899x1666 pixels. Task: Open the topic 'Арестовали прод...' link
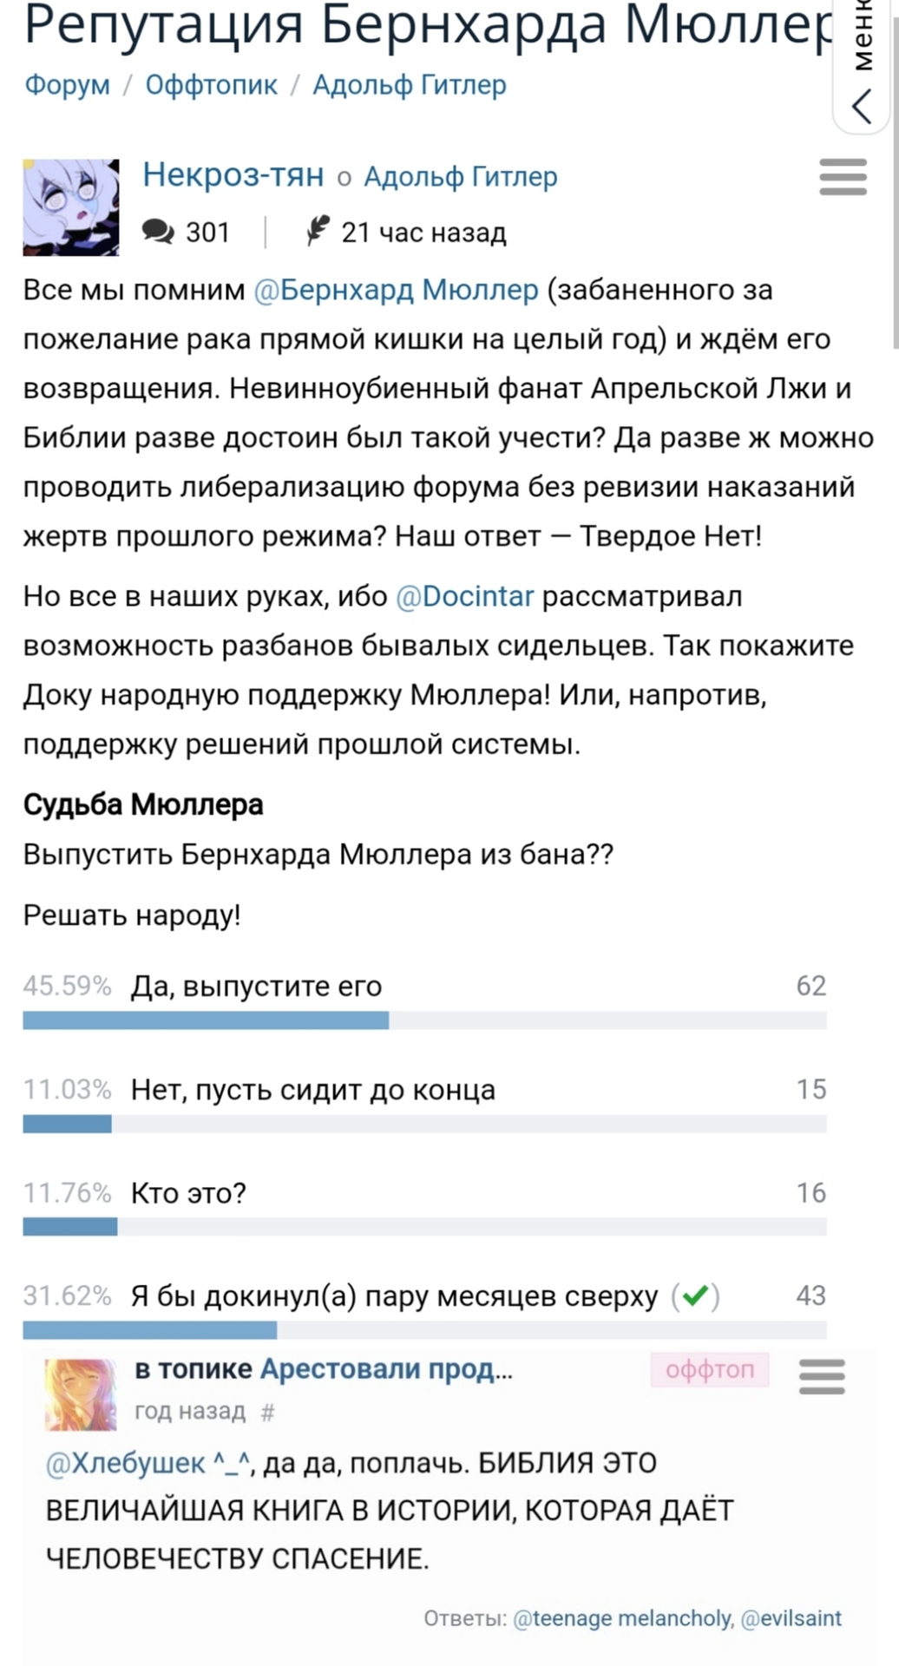coord(386,1368)
